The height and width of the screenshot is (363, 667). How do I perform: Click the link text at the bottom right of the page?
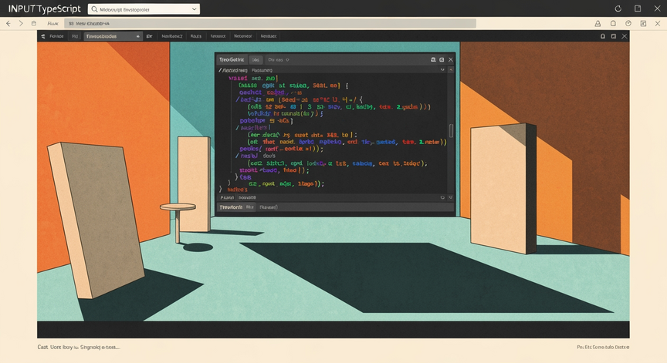point(603,348)
